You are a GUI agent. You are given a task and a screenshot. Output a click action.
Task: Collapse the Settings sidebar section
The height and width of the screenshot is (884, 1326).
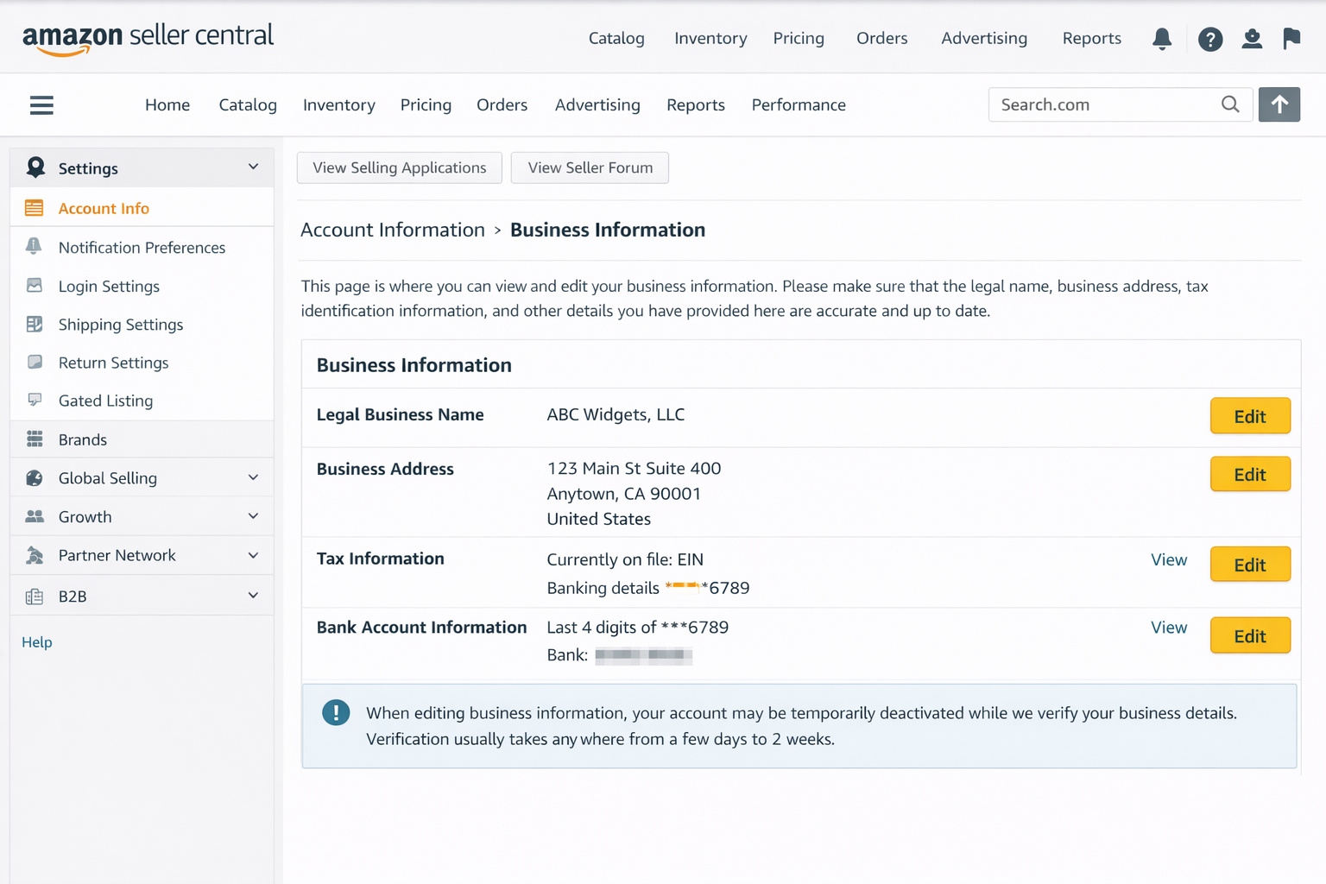[x=253, y=167]
